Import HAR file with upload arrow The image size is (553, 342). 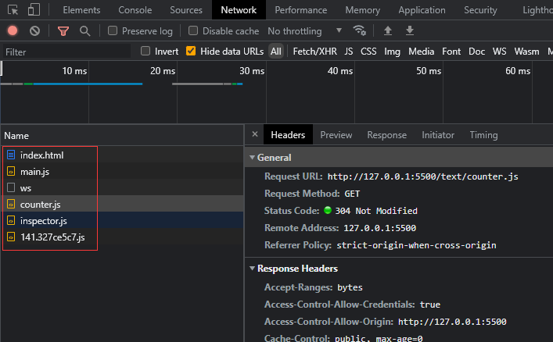[388, 30]
